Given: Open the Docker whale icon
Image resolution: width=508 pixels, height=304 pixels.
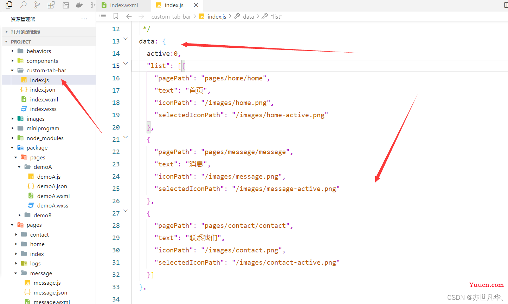Looking at the screenshot, I should pos(79,5).
